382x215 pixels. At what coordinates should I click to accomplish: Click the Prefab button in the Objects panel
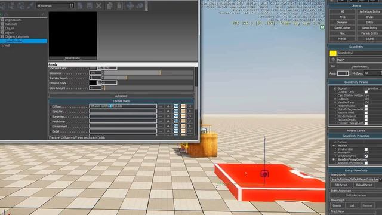pyautogui.click(x=342, y=39)
